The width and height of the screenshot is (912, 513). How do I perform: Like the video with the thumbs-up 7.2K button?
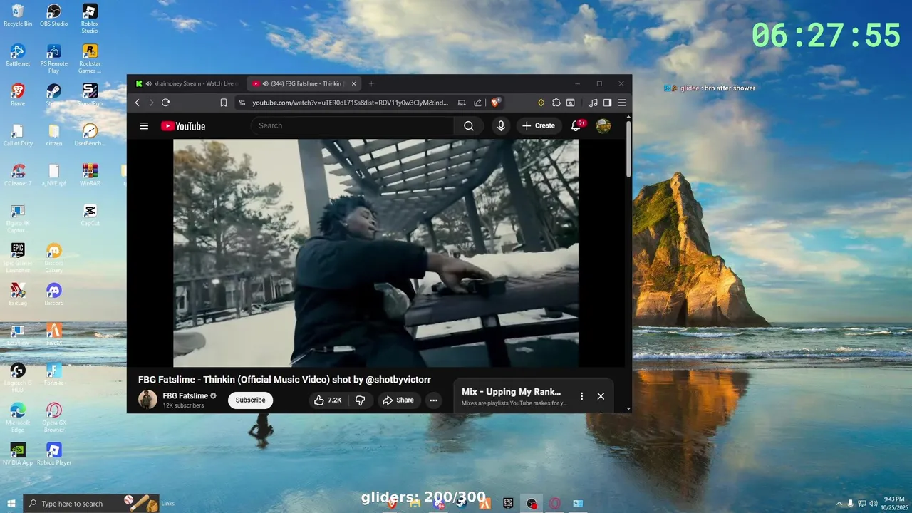(x=328, y=400)
